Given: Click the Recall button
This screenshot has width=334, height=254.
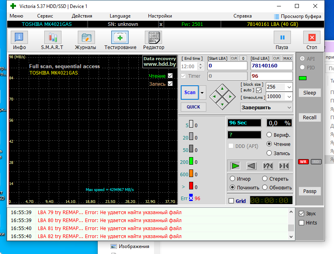Looking at the screenshot, I should tap(310, 118).
